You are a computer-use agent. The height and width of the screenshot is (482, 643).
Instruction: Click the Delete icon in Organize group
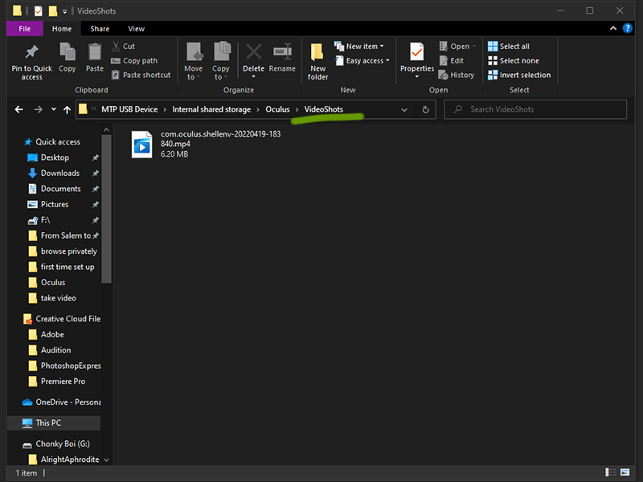[x=253, y=54]
